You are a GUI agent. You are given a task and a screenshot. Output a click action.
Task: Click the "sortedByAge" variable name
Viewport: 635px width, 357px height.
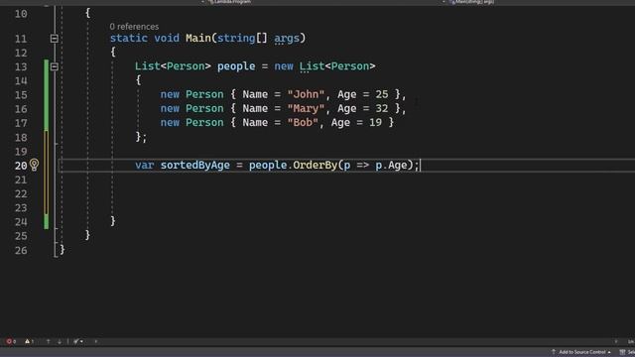(x=195, y=166)
